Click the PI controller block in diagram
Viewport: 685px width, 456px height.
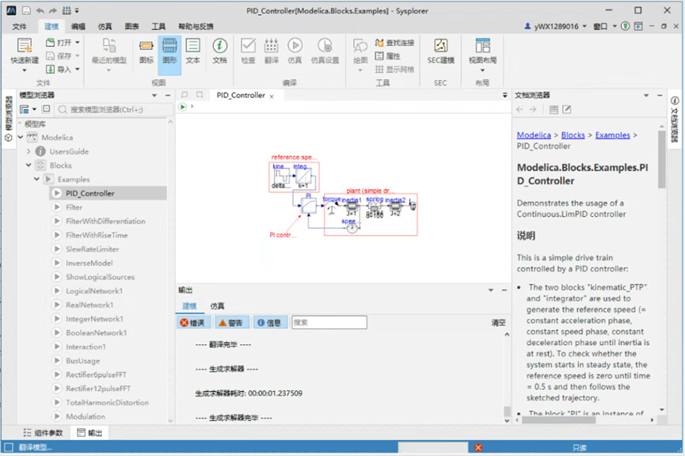click(x=308, y=205)
